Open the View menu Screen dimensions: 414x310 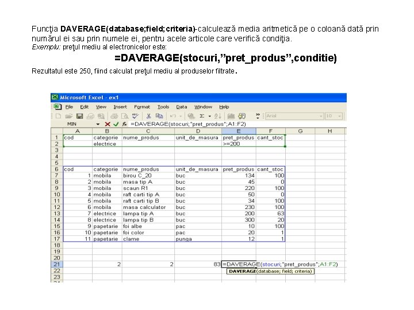(x=101, y=107)
